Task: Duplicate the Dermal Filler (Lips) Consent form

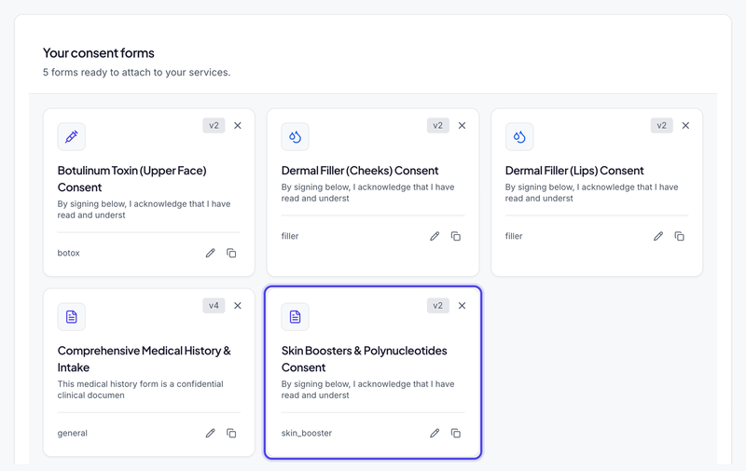Action: 680,236
